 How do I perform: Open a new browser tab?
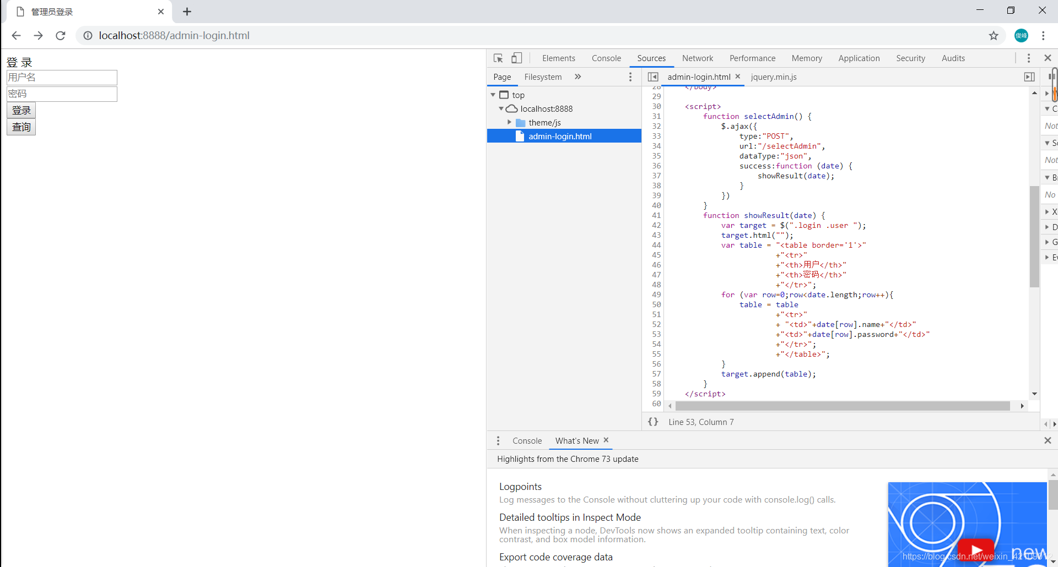click(187, 12)
